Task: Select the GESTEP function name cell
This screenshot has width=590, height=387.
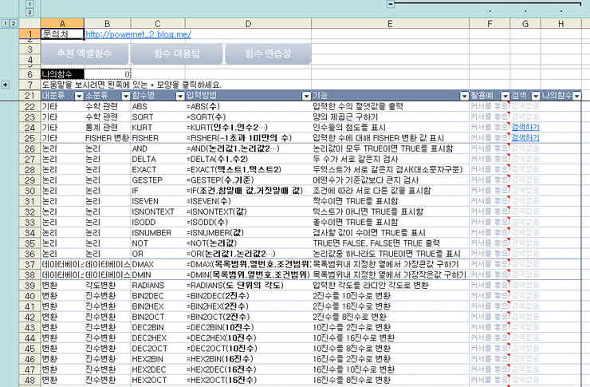Action: pyautogui.click(x=158, y=180)
